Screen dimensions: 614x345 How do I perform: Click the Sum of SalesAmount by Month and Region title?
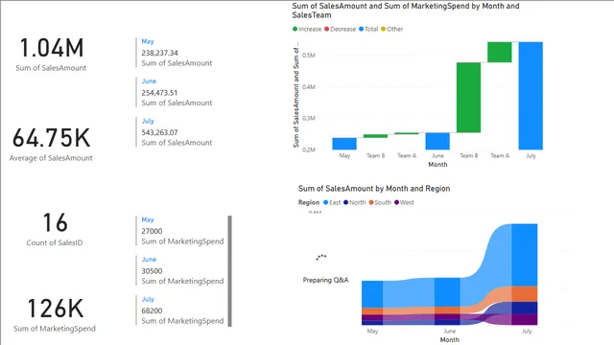click(x=374, y=189)
